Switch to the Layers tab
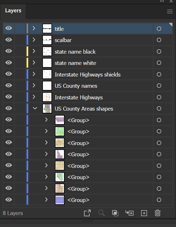The width and height of the screenshot is (176, 227). [13, 11]
